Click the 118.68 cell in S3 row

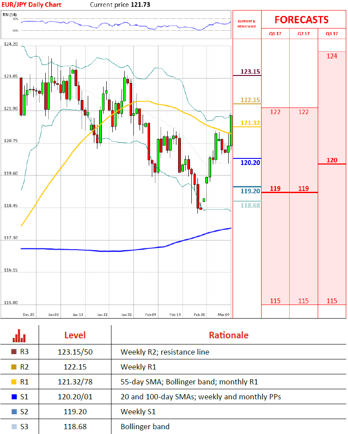point(75,427)
